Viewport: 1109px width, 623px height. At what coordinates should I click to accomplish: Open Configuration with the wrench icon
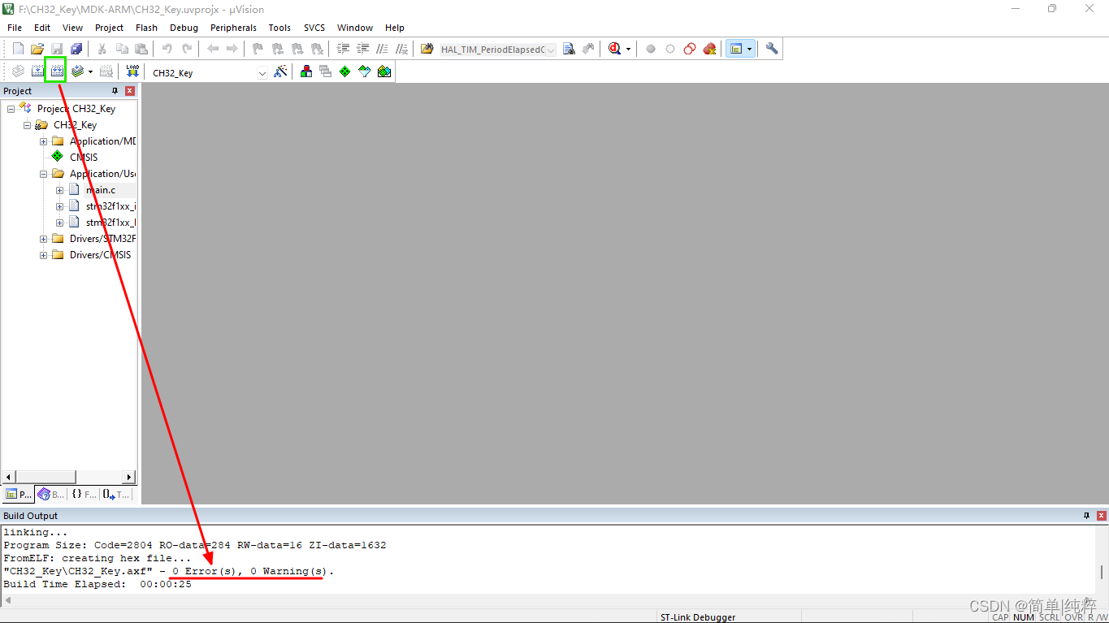tap(772, 49)
